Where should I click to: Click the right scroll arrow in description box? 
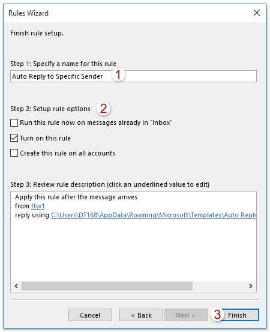tap(251, 286)
